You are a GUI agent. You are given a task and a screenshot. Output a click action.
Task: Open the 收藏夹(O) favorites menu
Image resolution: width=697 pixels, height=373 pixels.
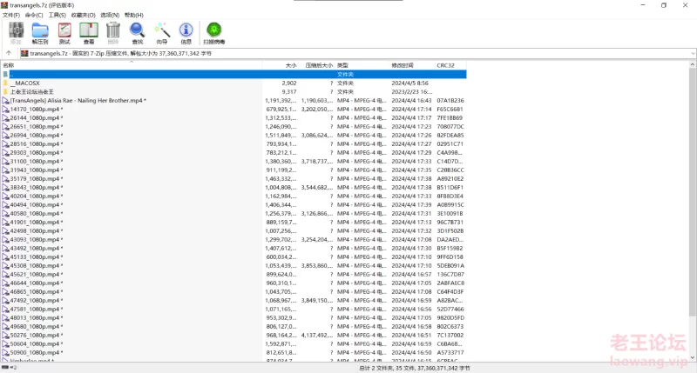tap(83, 15)
